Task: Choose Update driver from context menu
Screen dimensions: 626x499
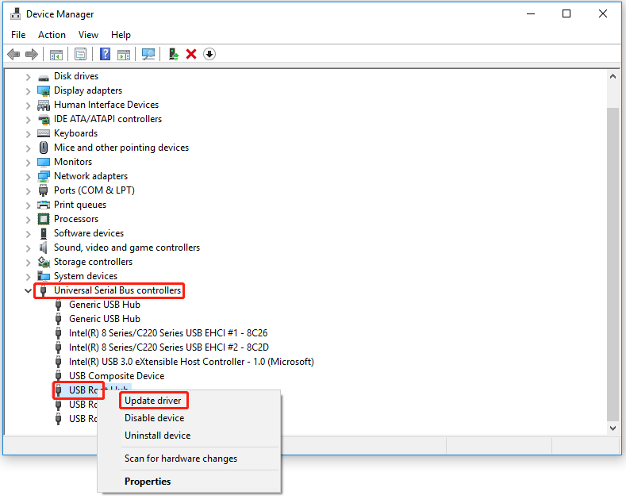Action: [153, 401]
